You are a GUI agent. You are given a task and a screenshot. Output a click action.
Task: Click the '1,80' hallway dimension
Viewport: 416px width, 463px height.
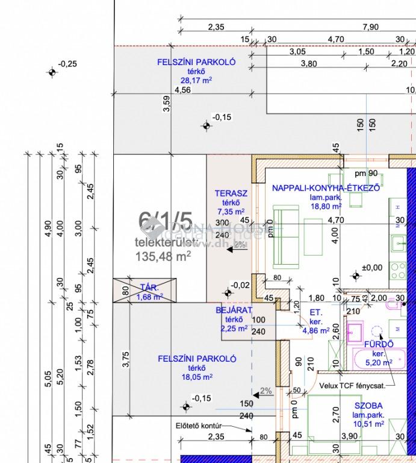click(316, 298)
